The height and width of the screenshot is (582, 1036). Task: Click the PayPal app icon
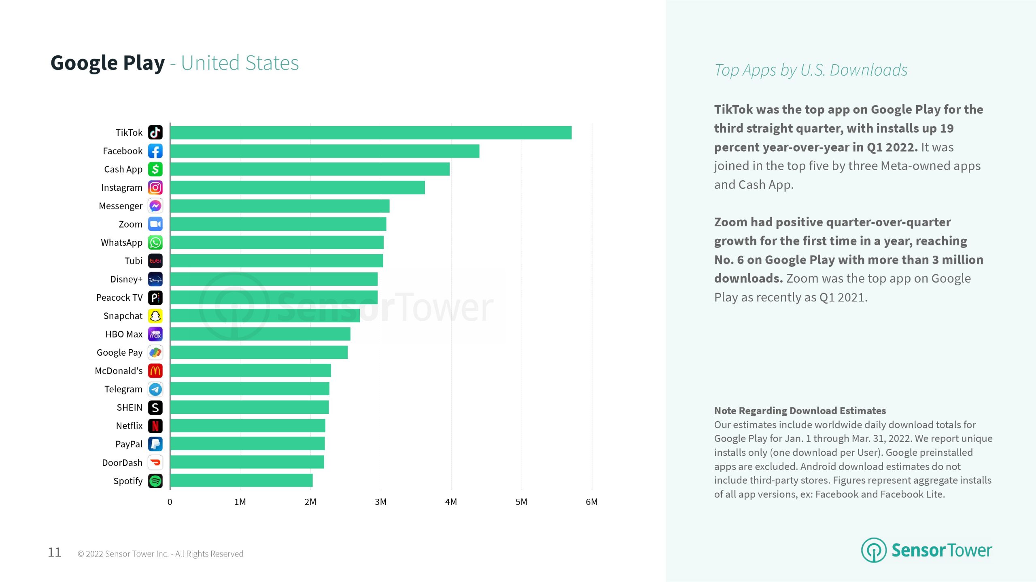(155, 444)
